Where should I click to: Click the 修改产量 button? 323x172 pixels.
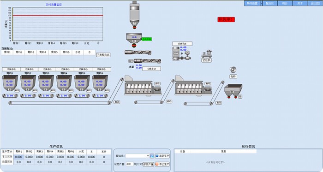pos(149,164)
